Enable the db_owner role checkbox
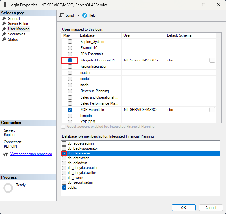 tap(64, 178)
